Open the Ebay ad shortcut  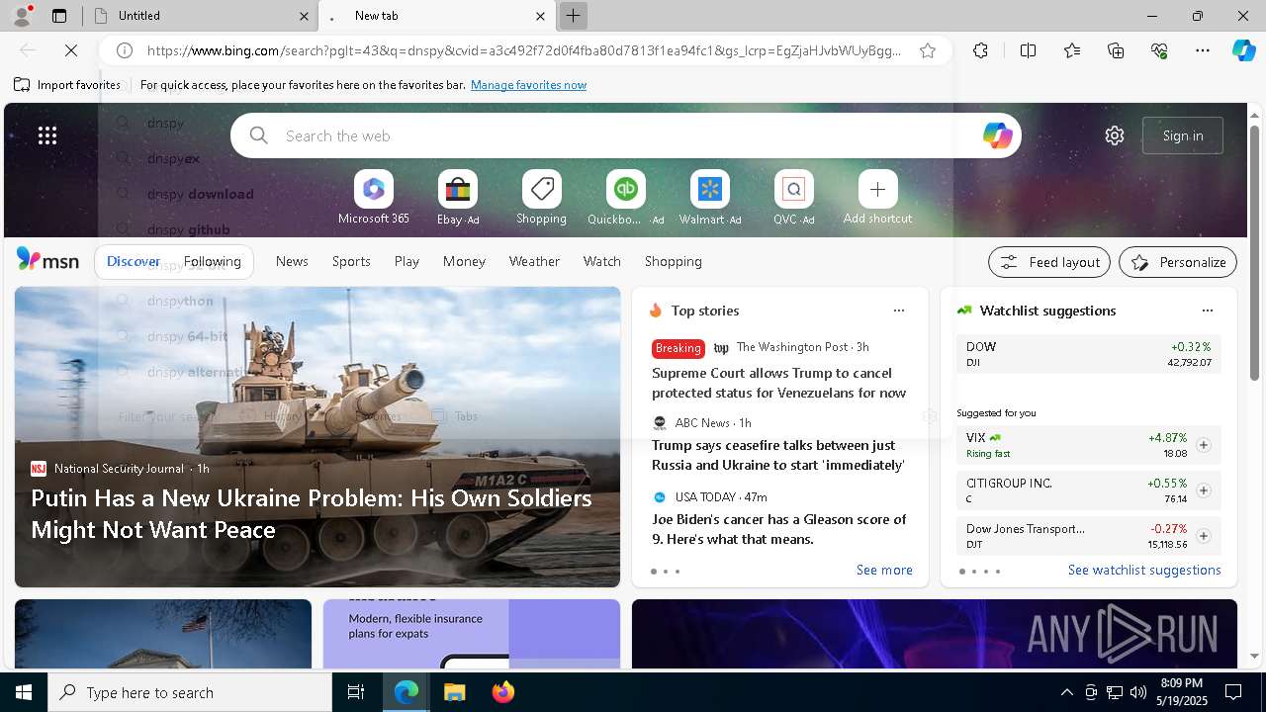[458, 198]
